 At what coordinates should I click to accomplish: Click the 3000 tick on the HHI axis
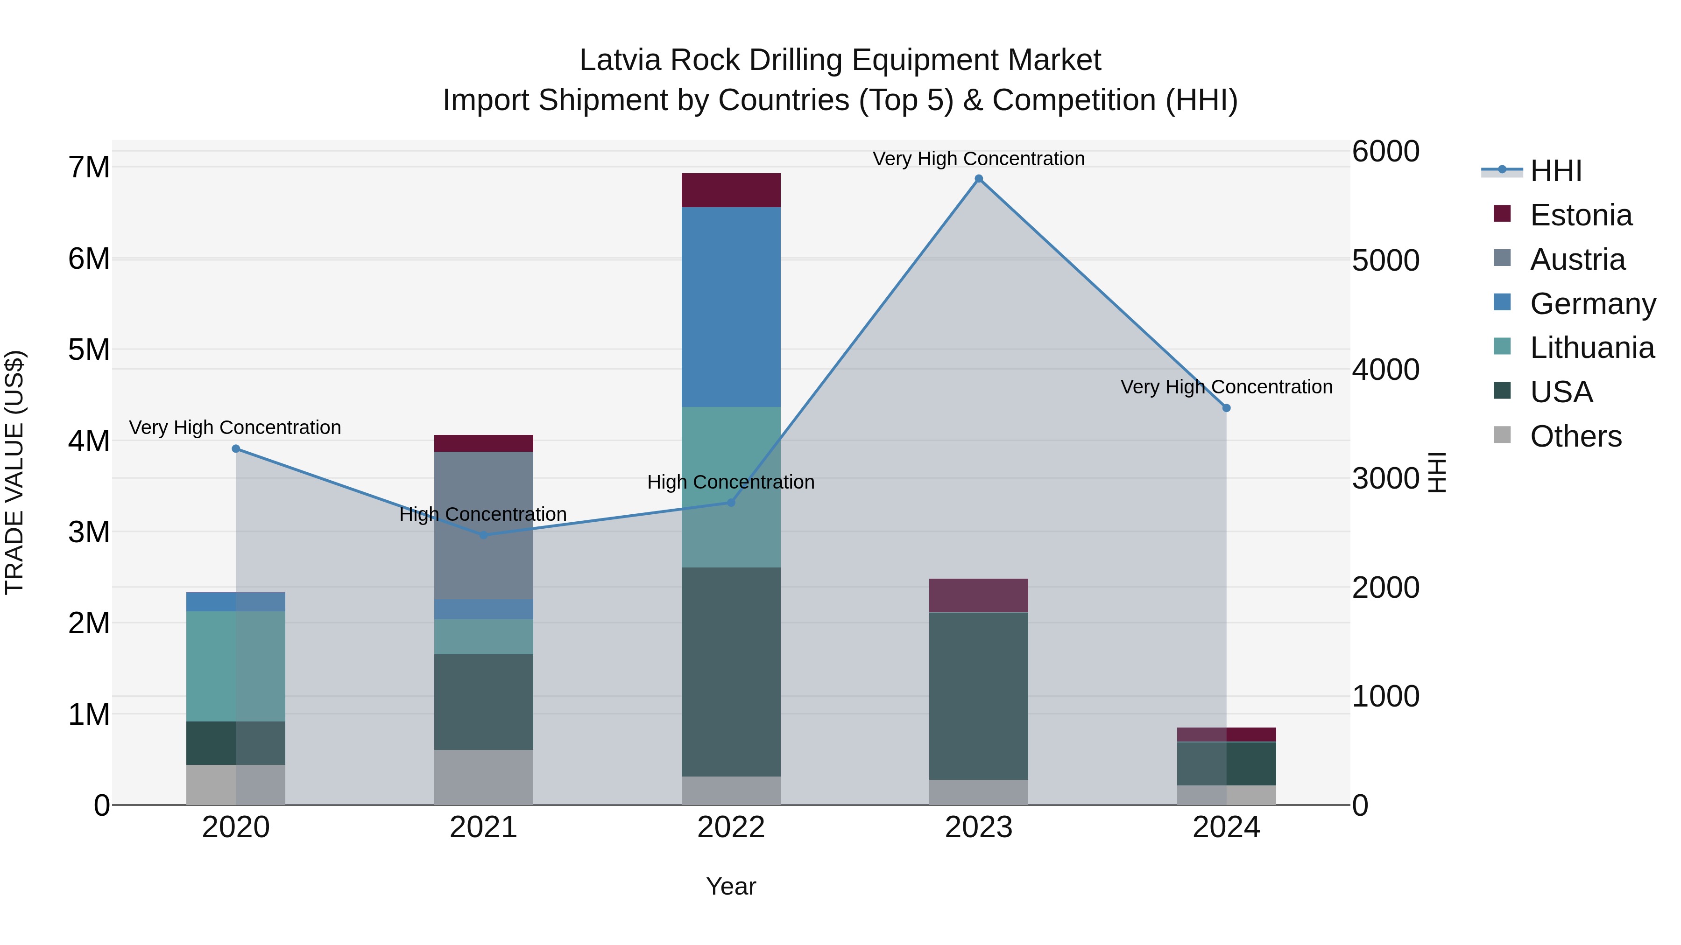[x=1385, y=479]
